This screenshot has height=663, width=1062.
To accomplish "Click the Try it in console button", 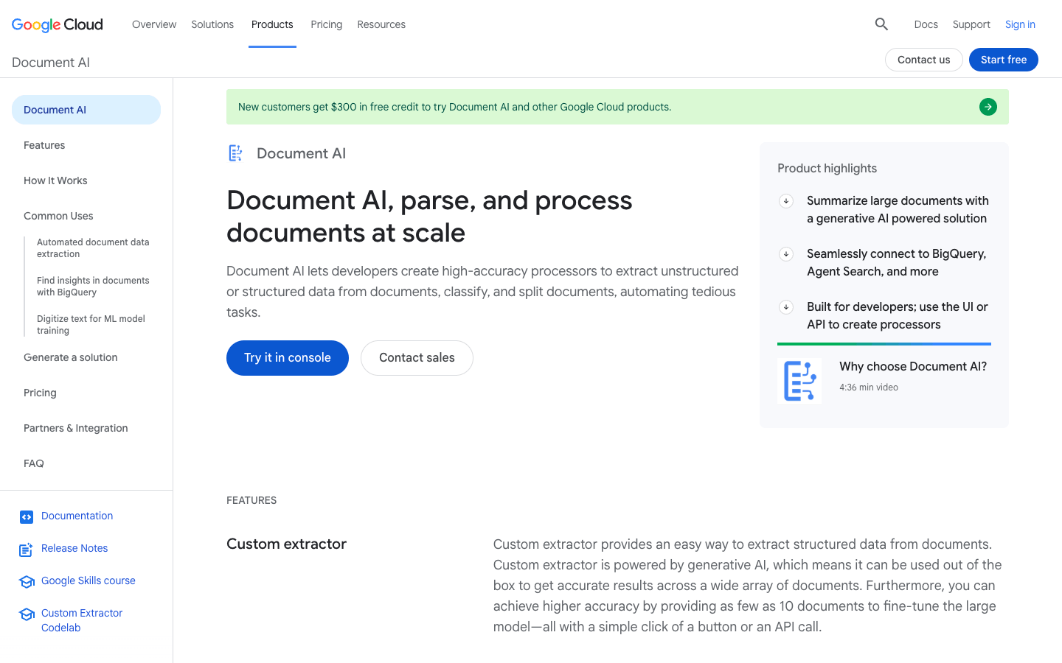I will point(288,358).
